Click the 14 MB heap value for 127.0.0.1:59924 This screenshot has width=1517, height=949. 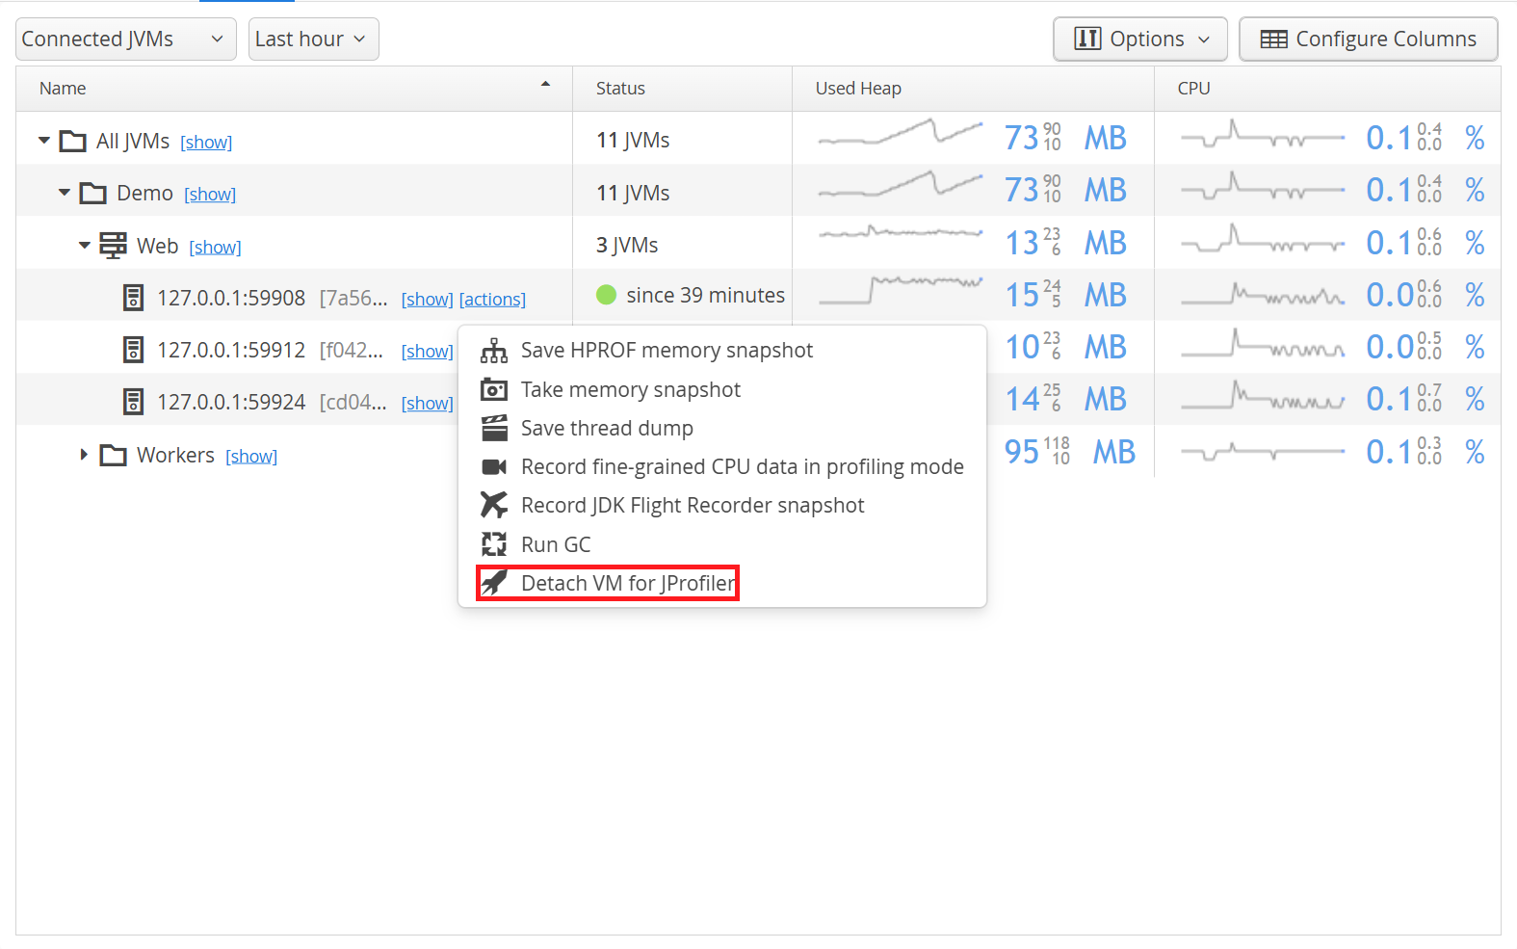[1065, 399]
